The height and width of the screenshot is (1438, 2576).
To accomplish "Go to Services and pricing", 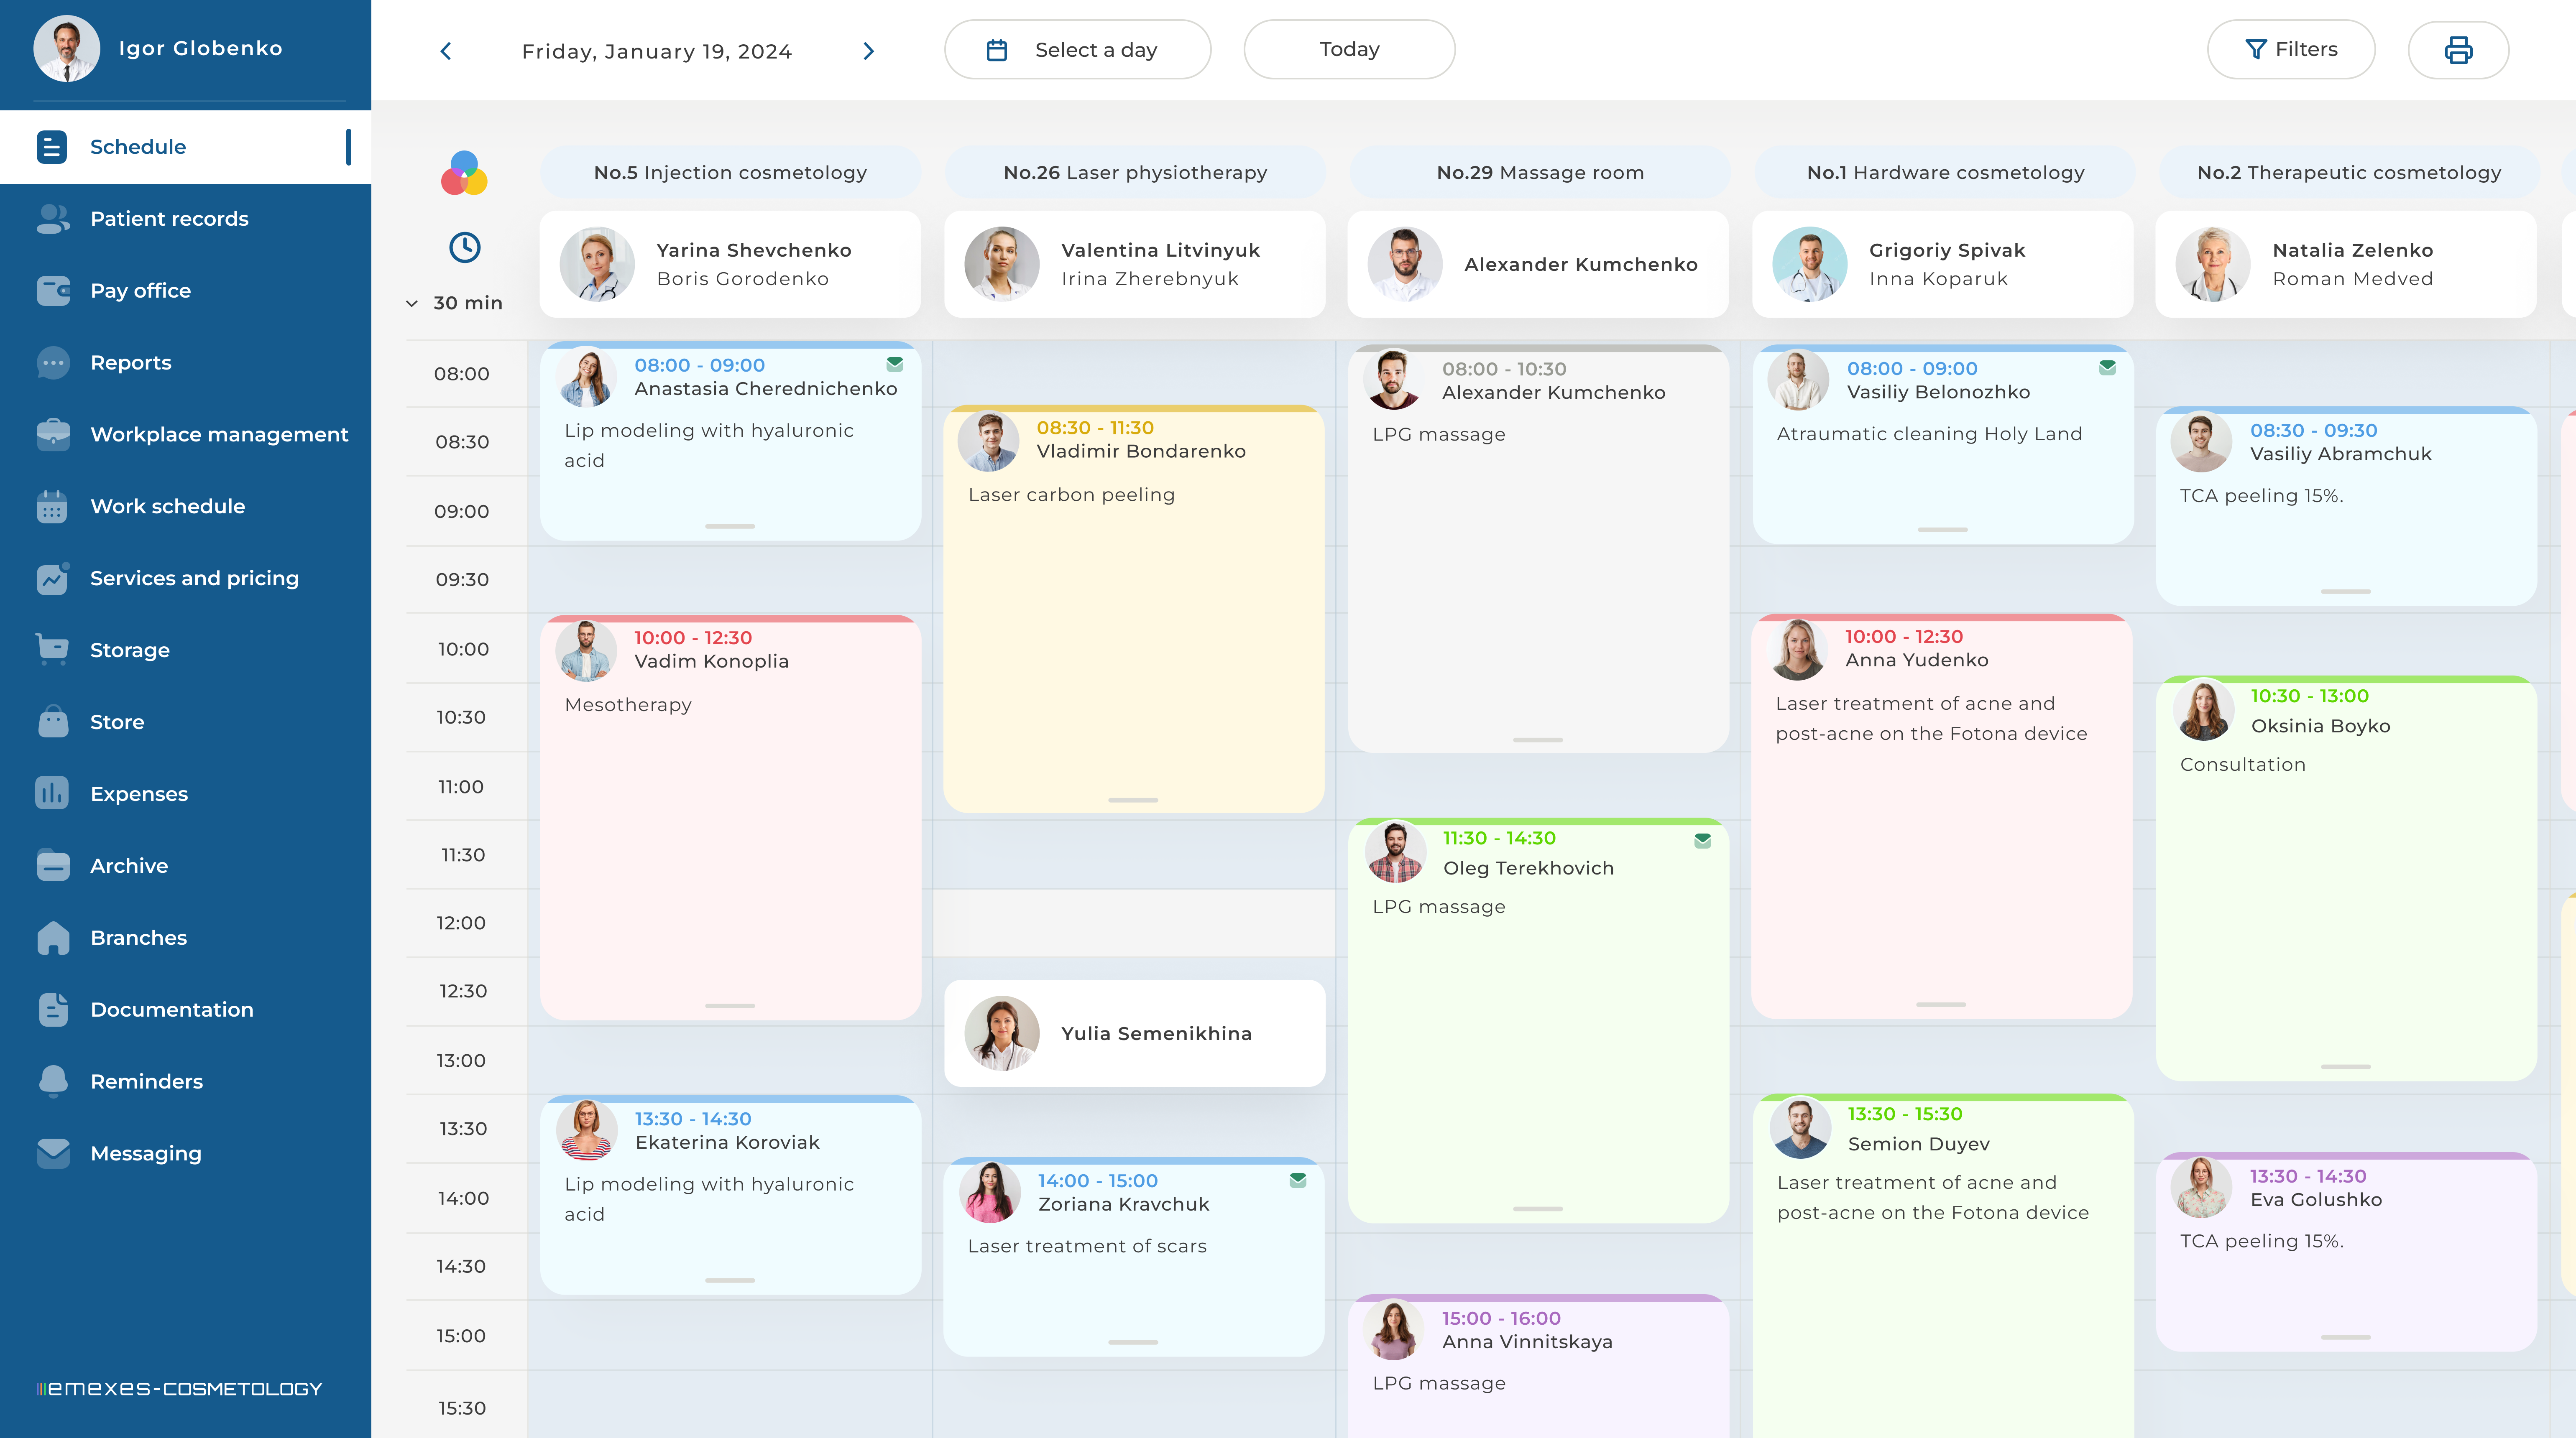I will (194, 579).
